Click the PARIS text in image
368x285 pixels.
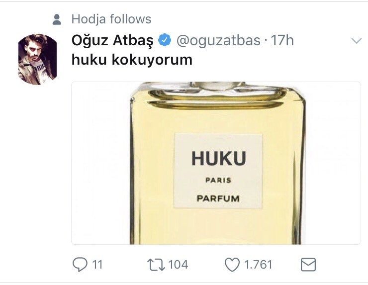pyautogui.click(x=218, y=180)
